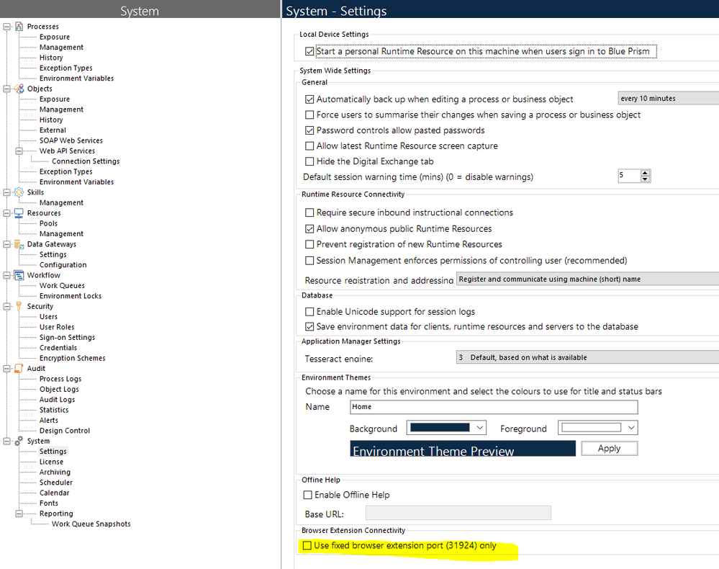Open Scheduler under System
719x569 pixels.
pos(56,483)
